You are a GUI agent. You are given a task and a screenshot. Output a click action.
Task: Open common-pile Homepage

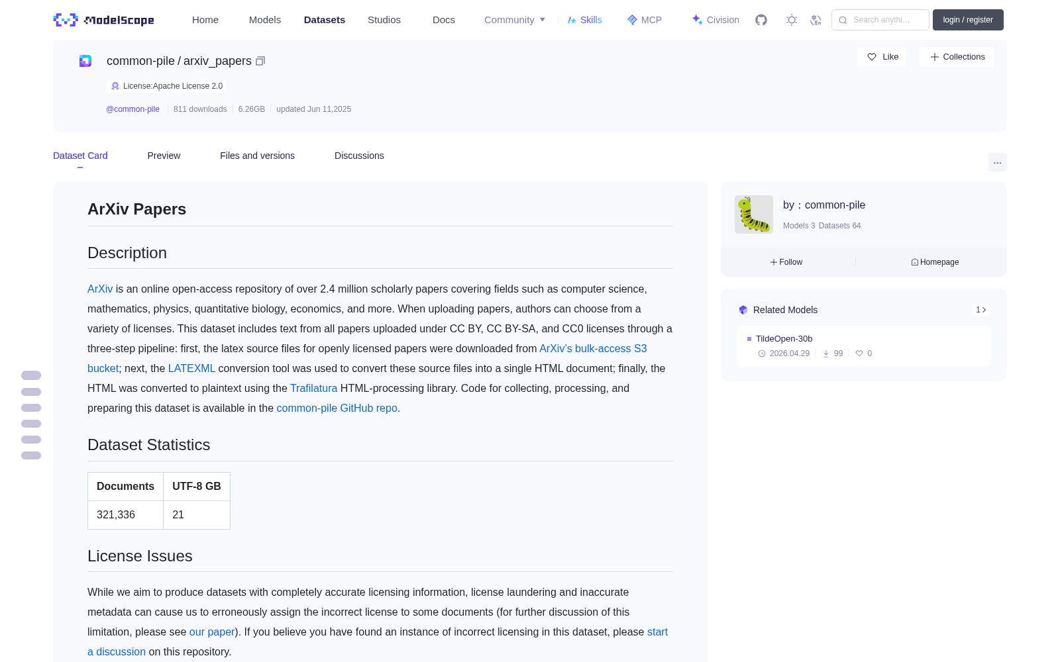(x=935, y=262)
